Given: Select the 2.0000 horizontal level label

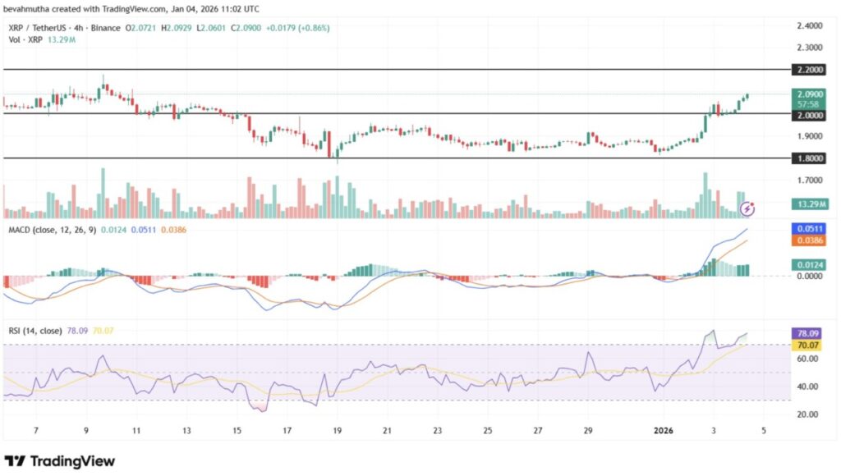Looking at the screenshot, I should pyautogui.click(x=810, y=116).
